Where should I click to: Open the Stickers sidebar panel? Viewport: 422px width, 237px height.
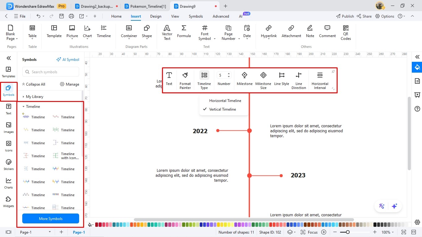coord(8,165)
